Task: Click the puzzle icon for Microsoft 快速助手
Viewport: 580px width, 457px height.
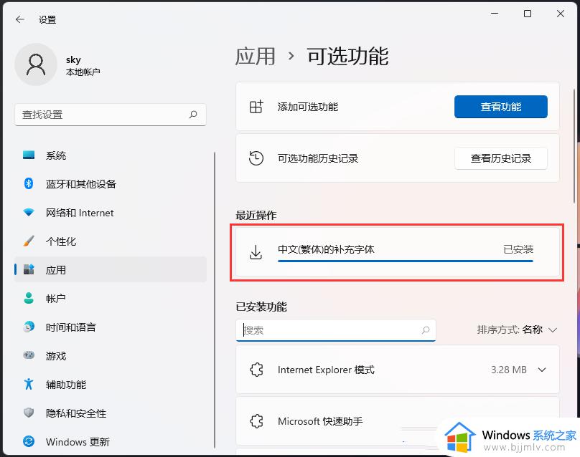Action: (256, 421)
